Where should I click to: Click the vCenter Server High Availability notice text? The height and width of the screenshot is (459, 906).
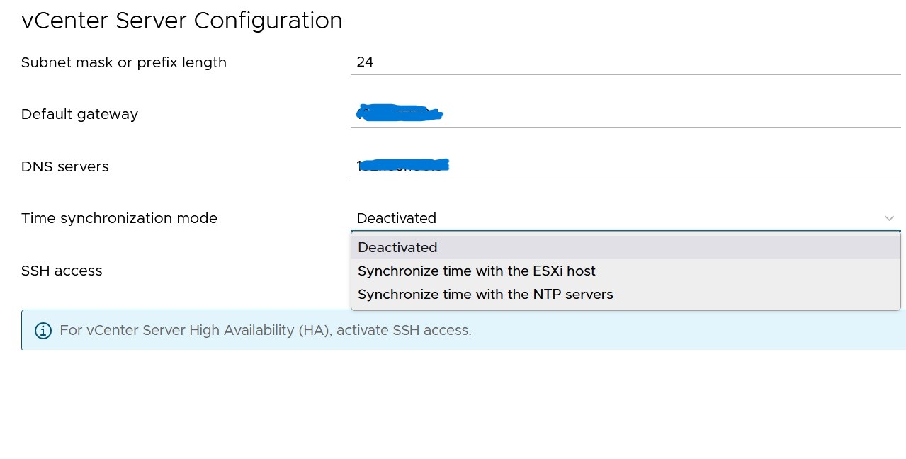click(266, 330)
